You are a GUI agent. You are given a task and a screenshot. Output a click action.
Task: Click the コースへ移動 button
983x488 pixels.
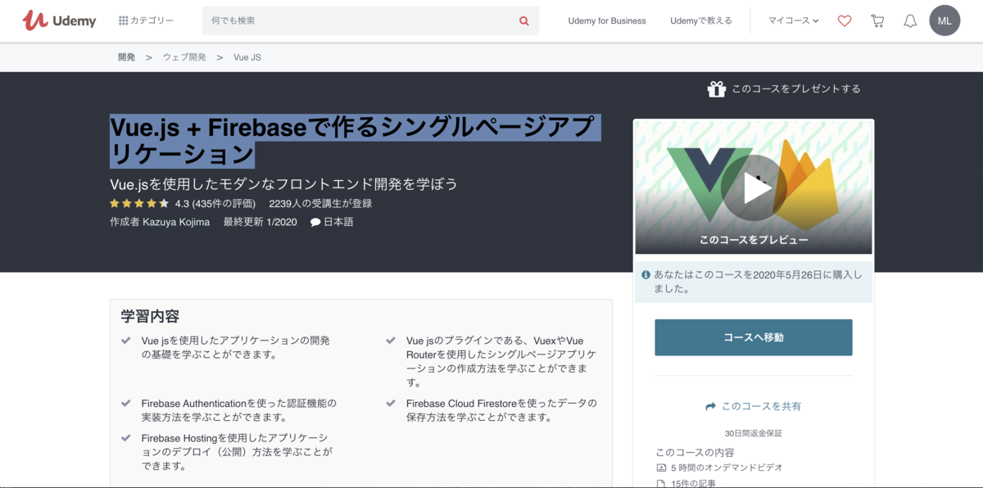(x=753, y=337)
